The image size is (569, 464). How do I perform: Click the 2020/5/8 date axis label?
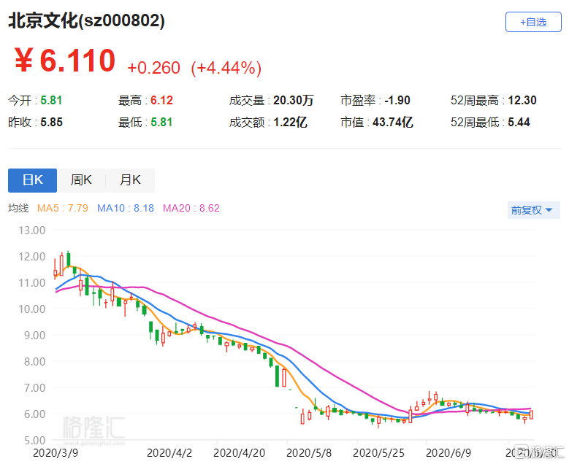tap(309, 453)
